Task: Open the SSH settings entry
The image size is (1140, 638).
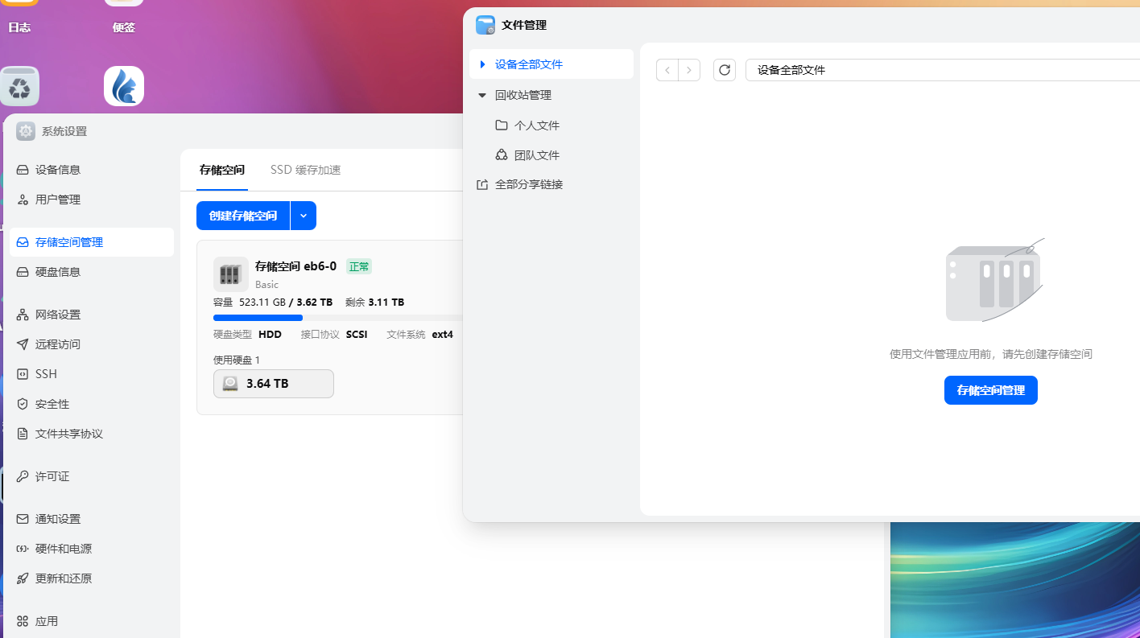Action: click(92, 374)
